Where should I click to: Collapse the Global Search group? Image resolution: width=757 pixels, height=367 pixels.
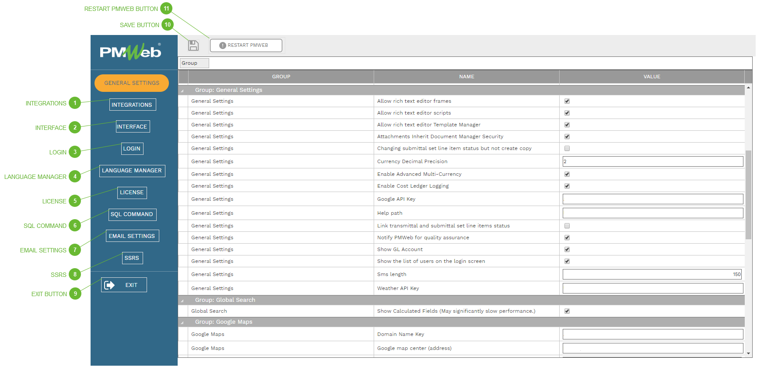pos(182,301)
